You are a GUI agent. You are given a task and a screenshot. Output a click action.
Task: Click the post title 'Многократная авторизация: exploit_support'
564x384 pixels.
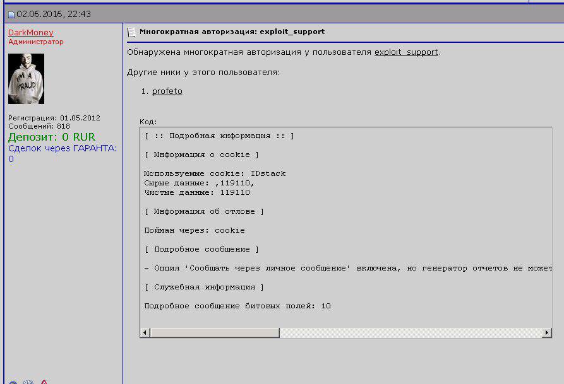pos(232,32)
